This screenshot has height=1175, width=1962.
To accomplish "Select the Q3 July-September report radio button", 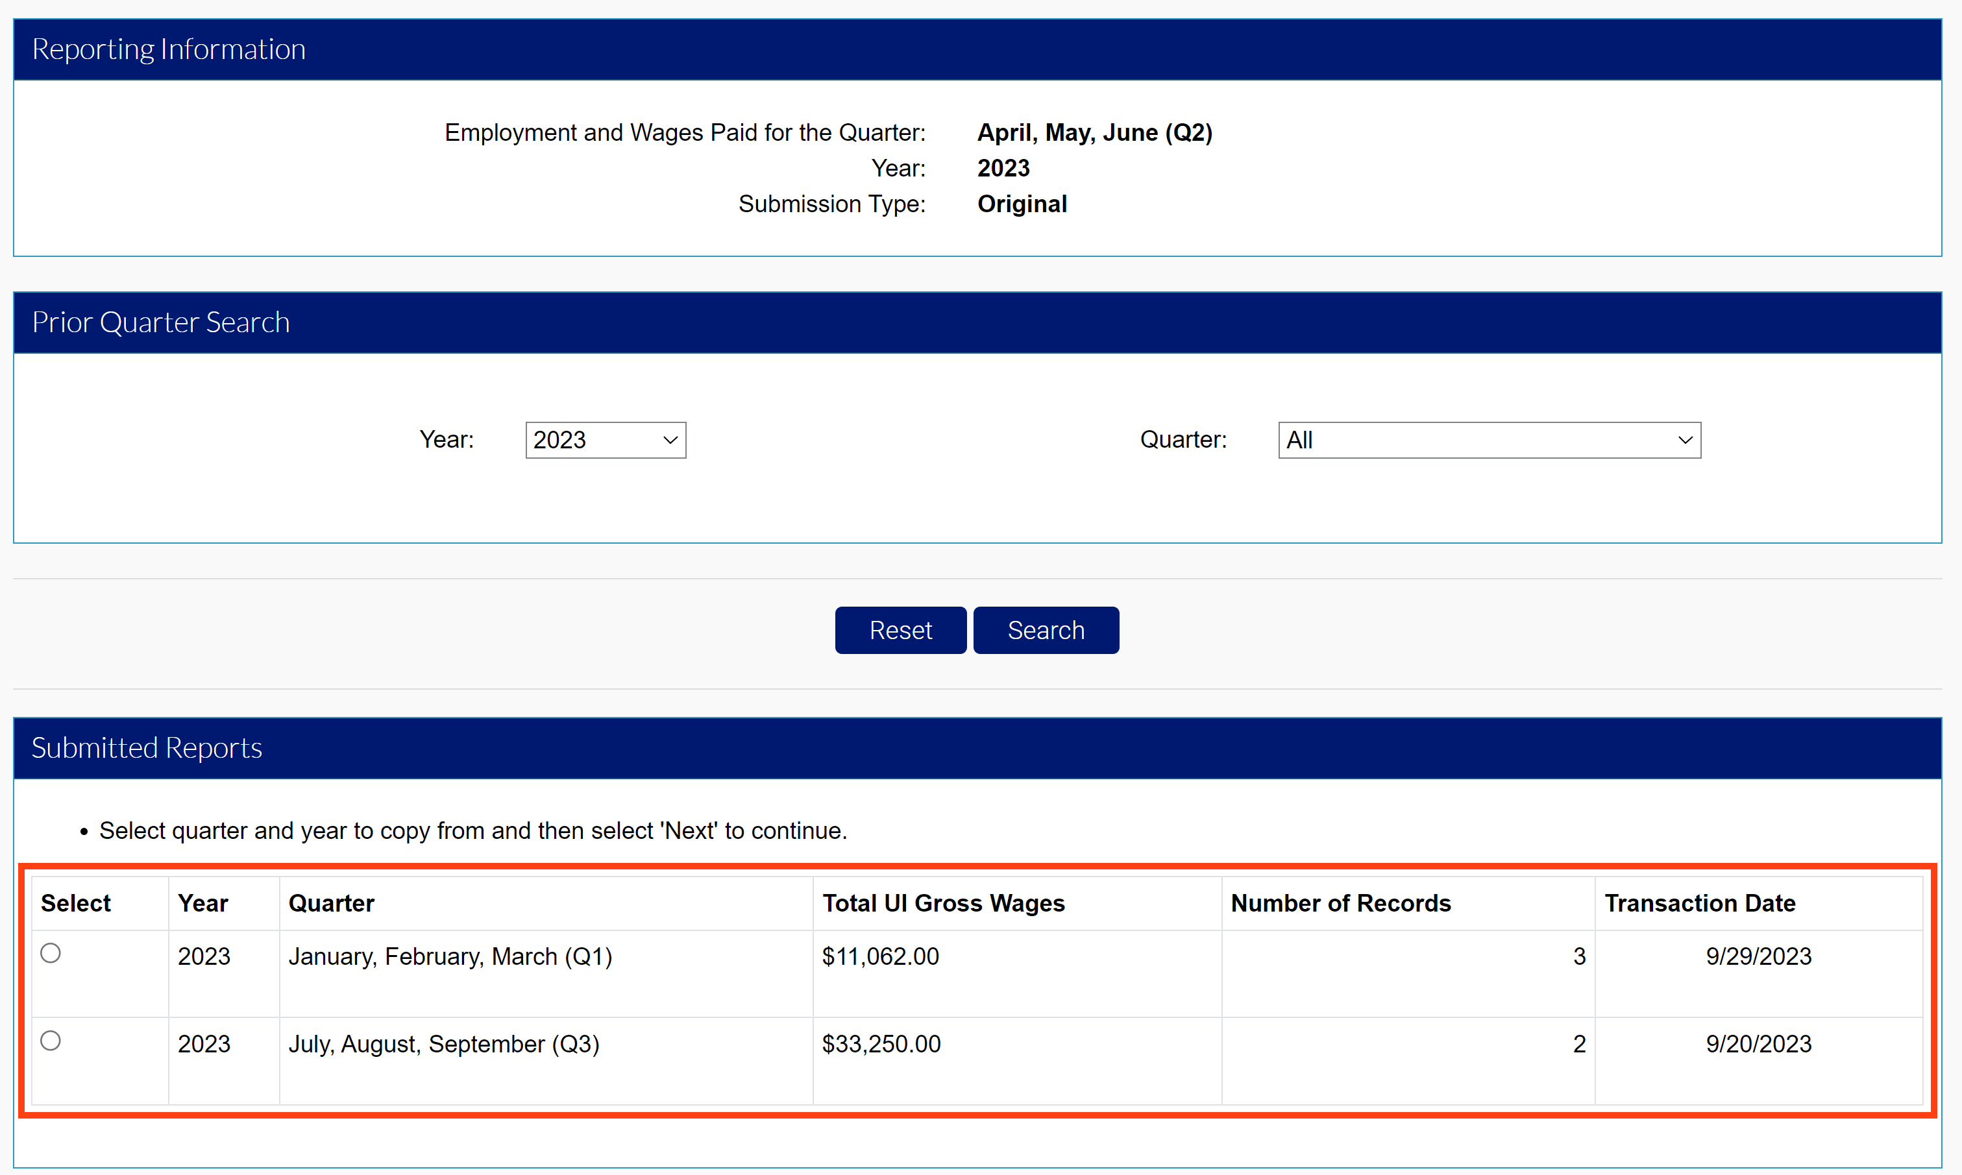I will (51, 1042).
